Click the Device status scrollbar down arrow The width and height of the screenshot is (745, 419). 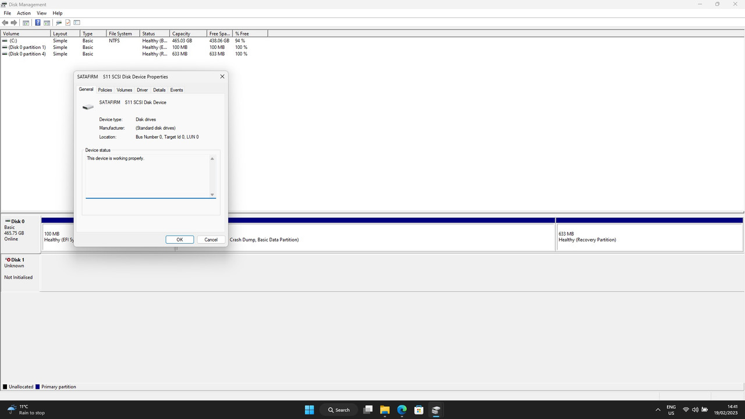click(212, 195)
